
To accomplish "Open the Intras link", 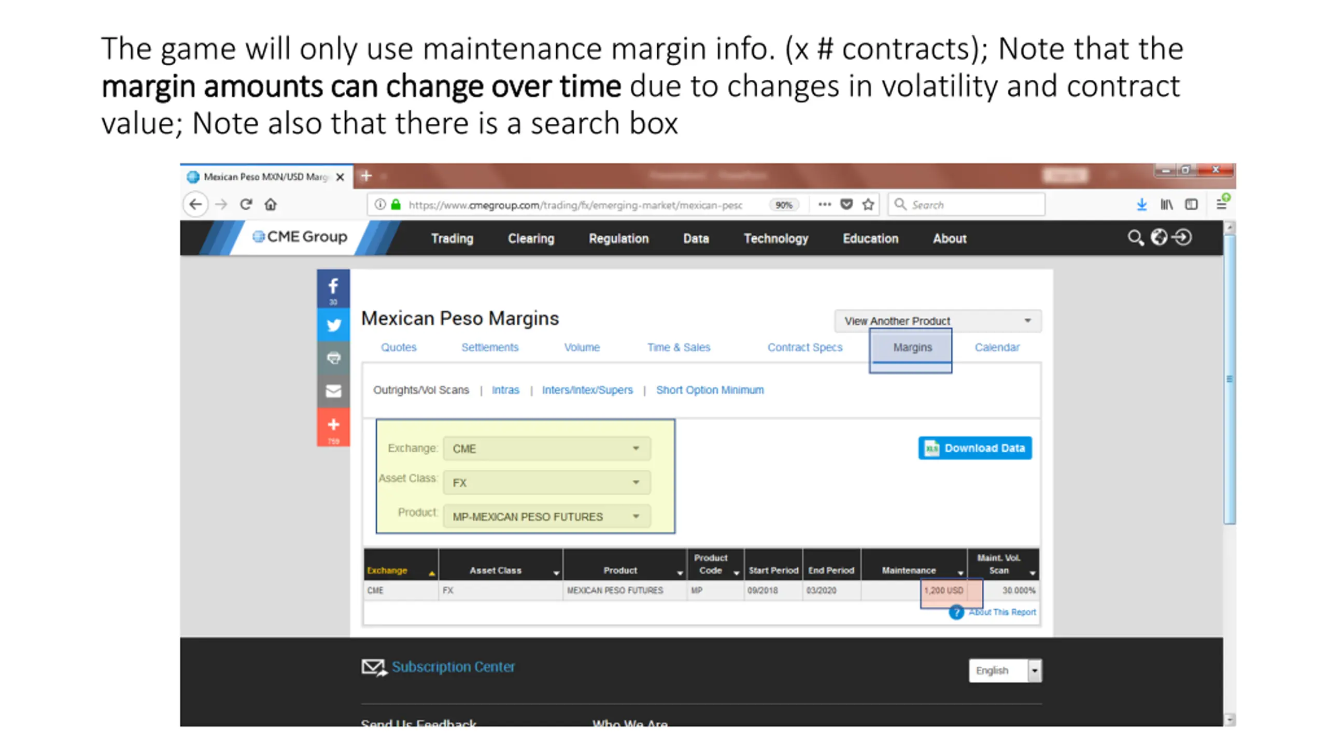I will click(x=505, y=390).
